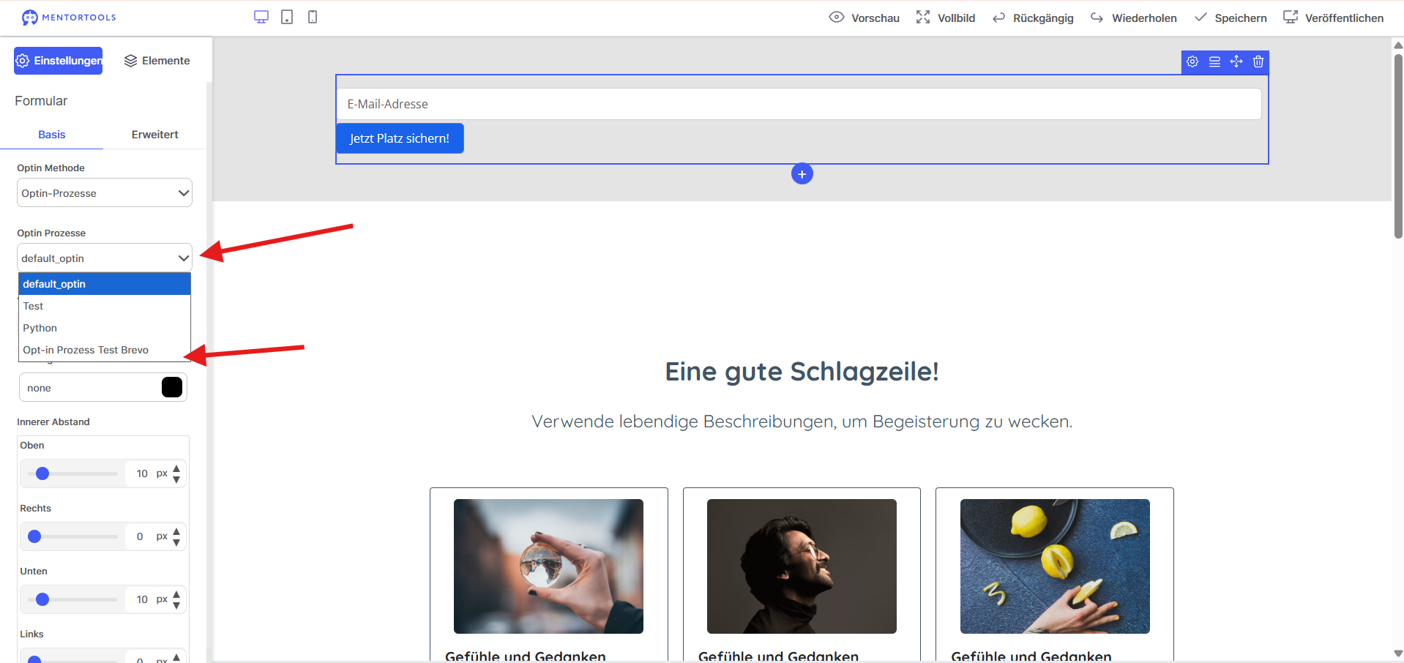Image resolution: width=1404 pixels, height=663 pixels.
Task: Open the Vorschau preview
Action: click(865, 18)
